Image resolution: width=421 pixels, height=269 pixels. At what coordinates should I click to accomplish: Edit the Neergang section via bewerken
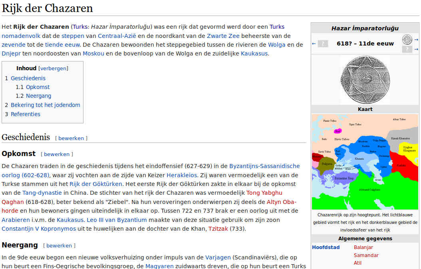pyautogui.click(x=59, y=245)
